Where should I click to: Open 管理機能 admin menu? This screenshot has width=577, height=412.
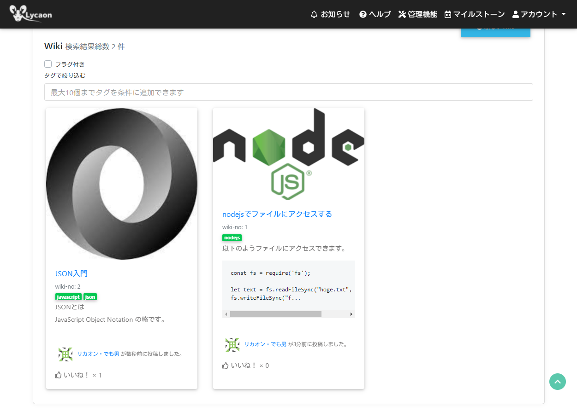pos(417,14)
